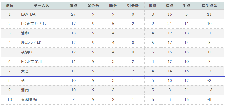This screenshot has width=225, height=106.
Task: Select the 大宮 team name
Action: pyautogui.click(x=25, y=71)
